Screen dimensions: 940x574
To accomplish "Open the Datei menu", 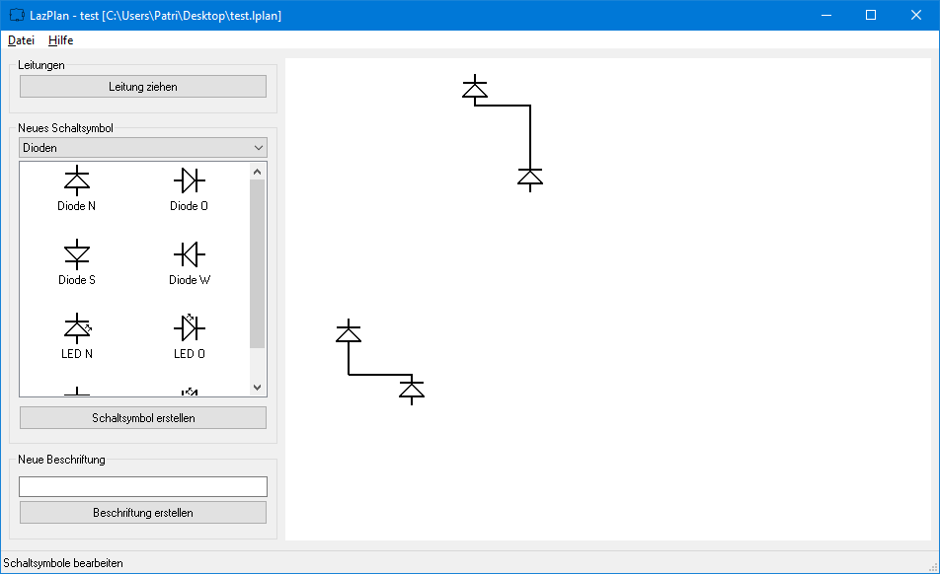I will pos(21,40).
